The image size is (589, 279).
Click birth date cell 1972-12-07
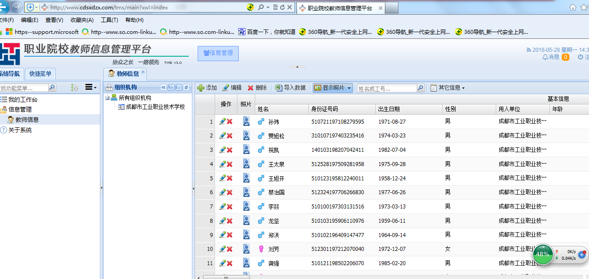(x=392, y=249)
